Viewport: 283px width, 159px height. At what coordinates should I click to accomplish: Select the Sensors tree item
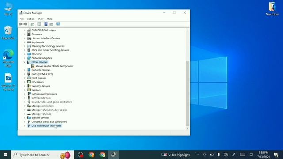point(36,90)
